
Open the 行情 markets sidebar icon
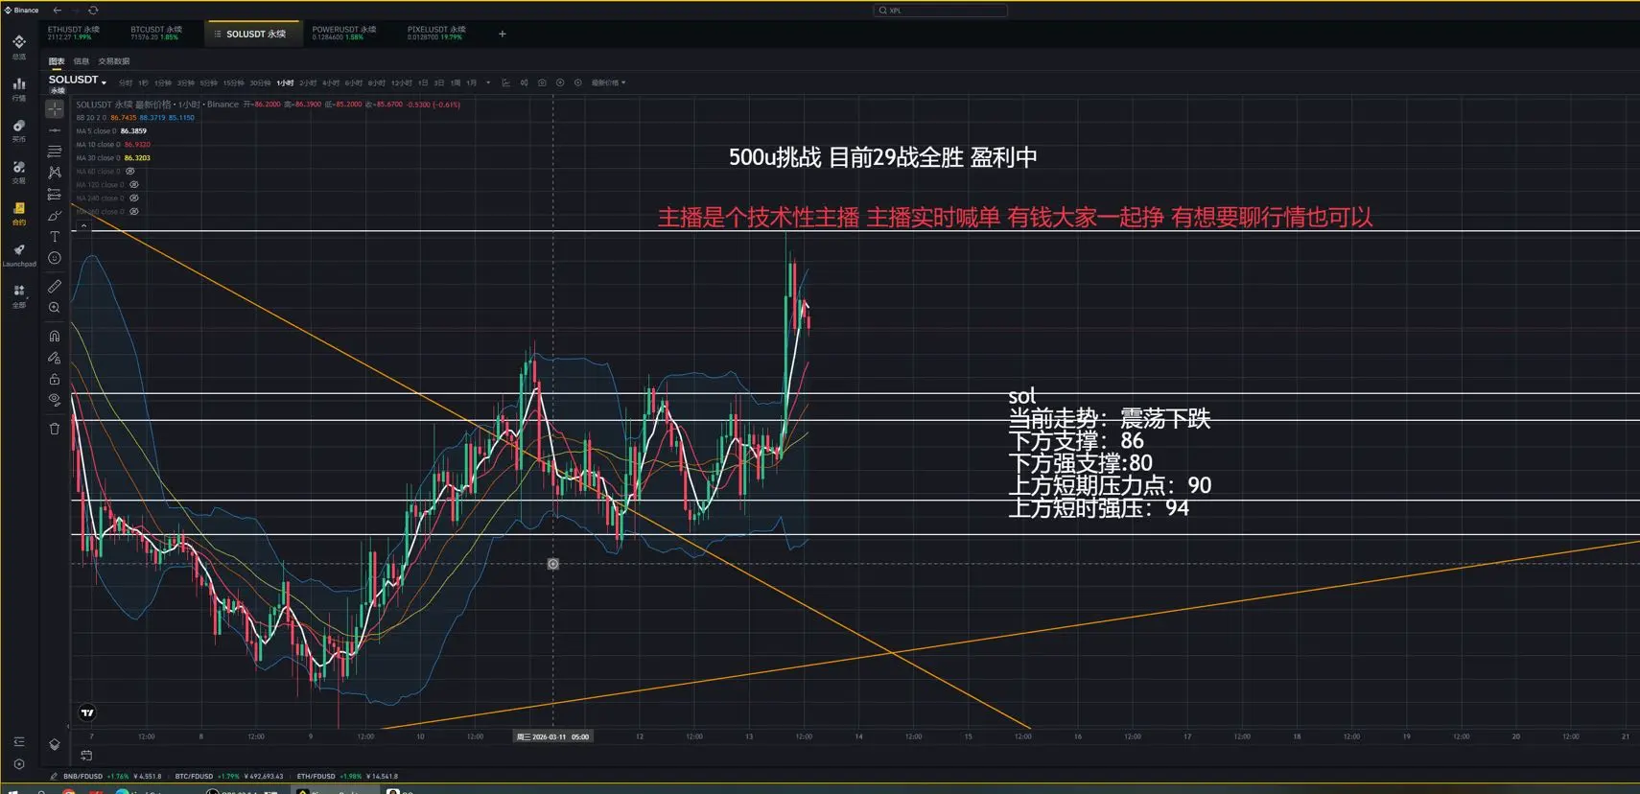[x=19, y=89]
